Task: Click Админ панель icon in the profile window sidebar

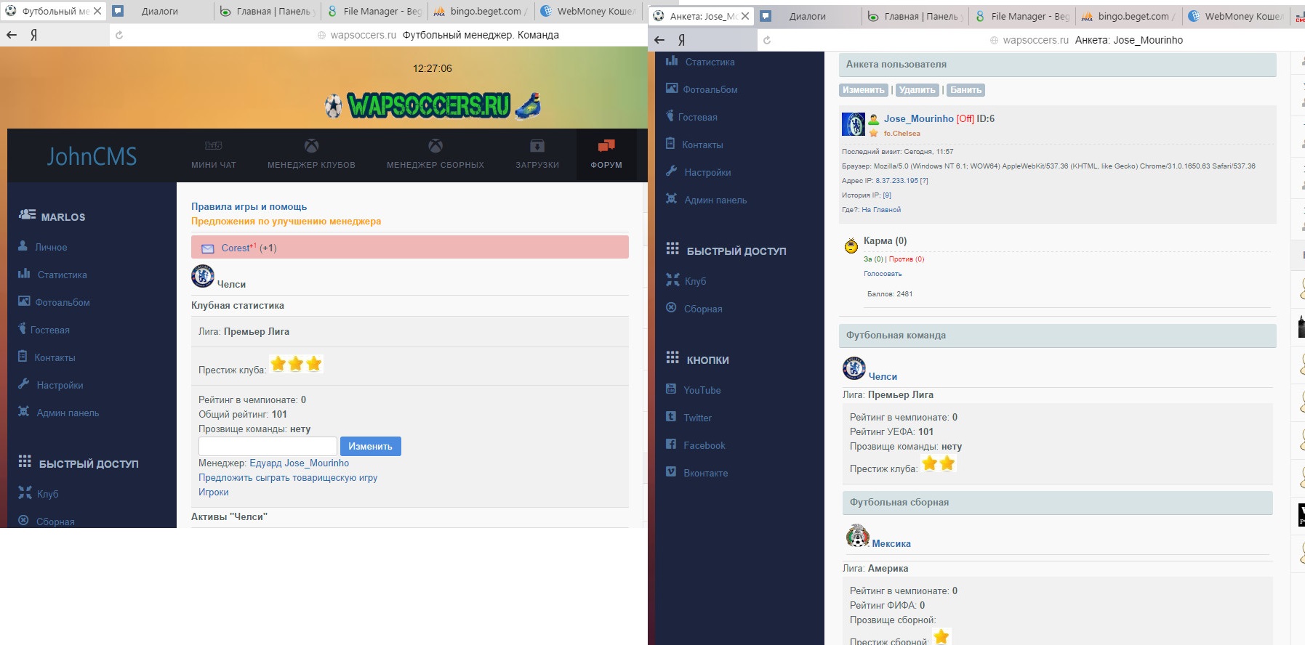Action: 672,199
